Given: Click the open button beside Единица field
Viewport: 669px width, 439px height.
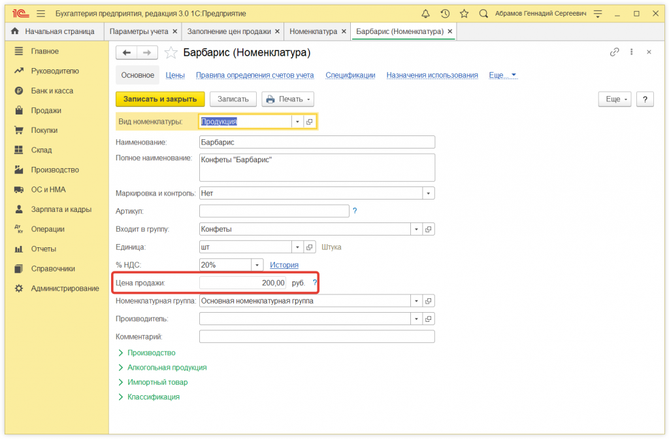Looking at the screenshot, I should [310, 247].
